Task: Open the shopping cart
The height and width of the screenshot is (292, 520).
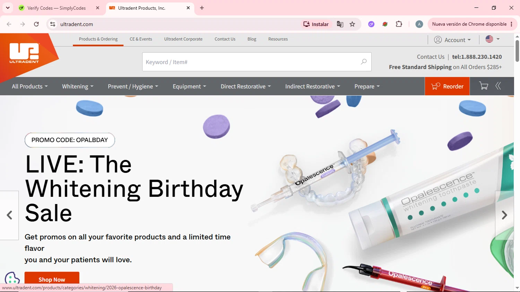Action: click(483, 86)
